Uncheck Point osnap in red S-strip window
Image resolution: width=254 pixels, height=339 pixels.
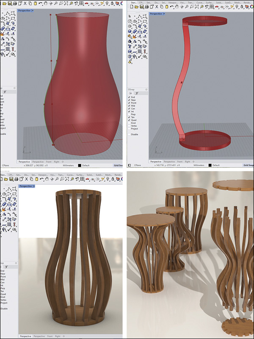129,103
